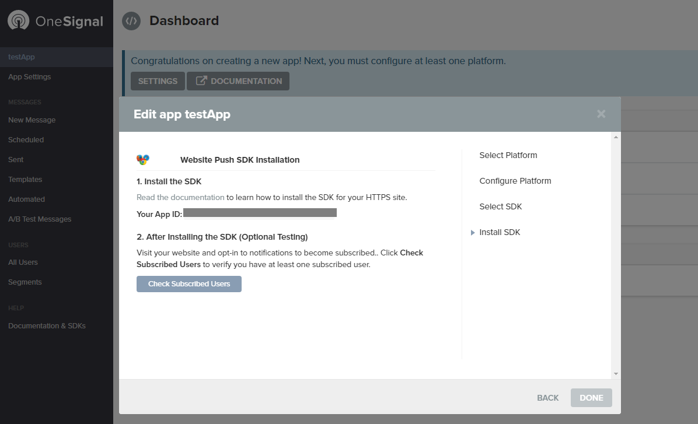698x424 pixels.
Task: Click the arrow beside Install SDK
Action: click(x=473, y=233)
